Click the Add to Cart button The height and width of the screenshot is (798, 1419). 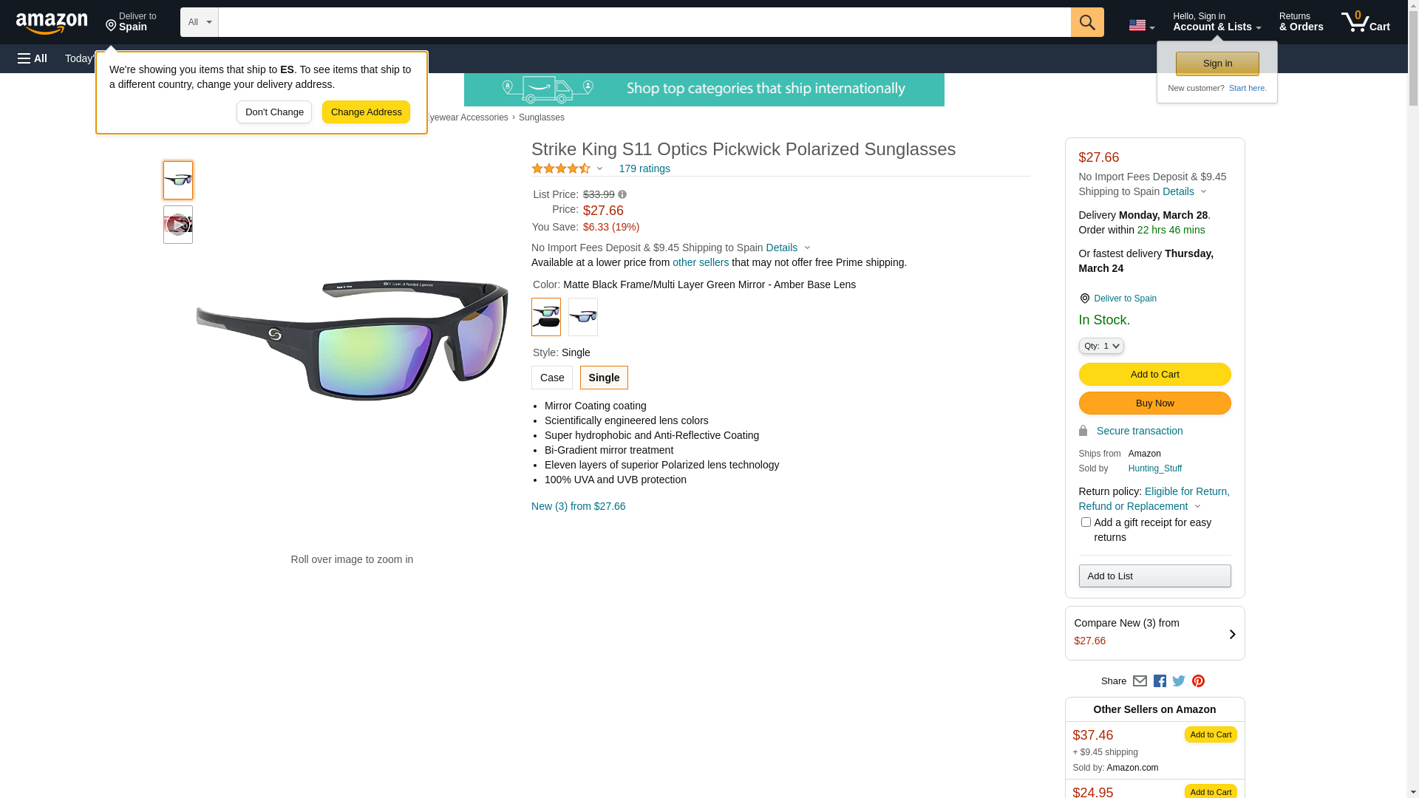click(1154, 375)
